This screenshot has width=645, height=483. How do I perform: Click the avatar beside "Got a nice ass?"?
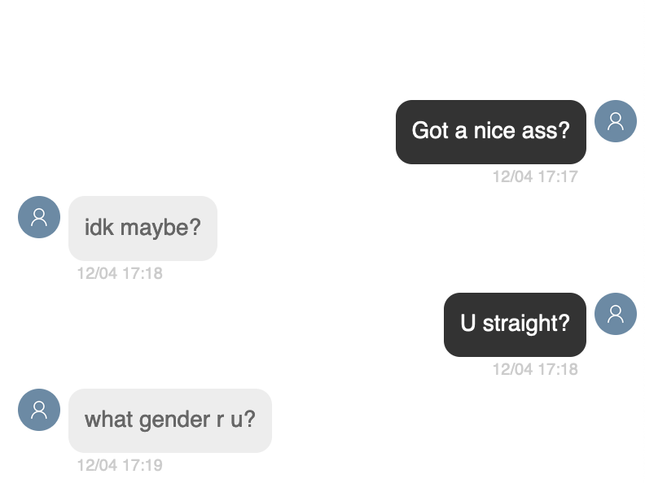[615, 121]
